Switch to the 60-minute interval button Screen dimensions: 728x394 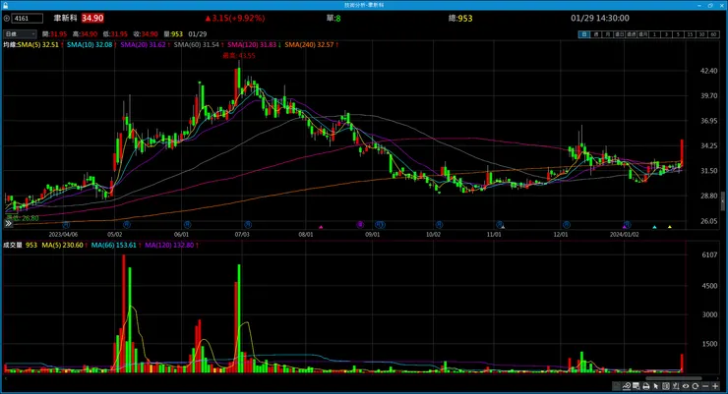(x=713, y=34)
